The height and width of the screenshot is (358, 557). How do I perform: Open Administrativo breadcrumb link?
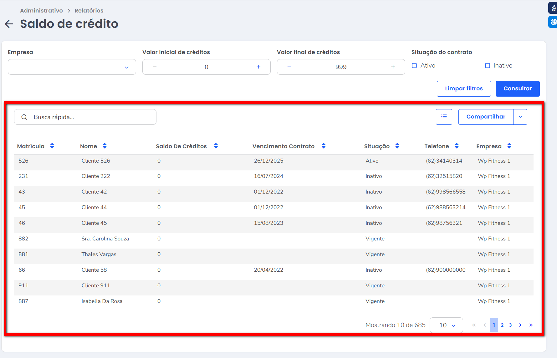[x=41, y=11]
